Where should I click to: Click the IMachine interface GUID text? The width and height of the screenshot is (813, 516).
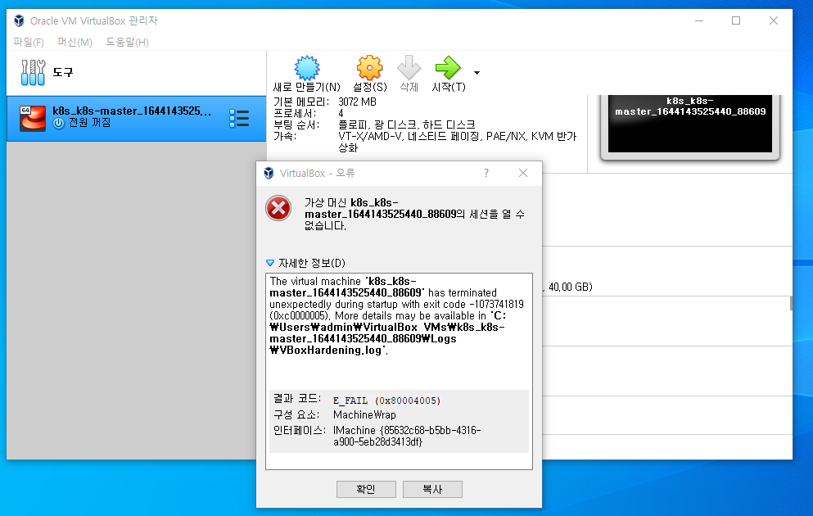(x=407, y=436)
